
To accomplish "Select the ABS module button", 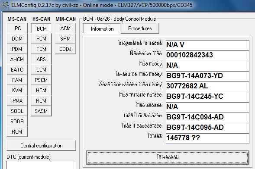I will 41,59.
